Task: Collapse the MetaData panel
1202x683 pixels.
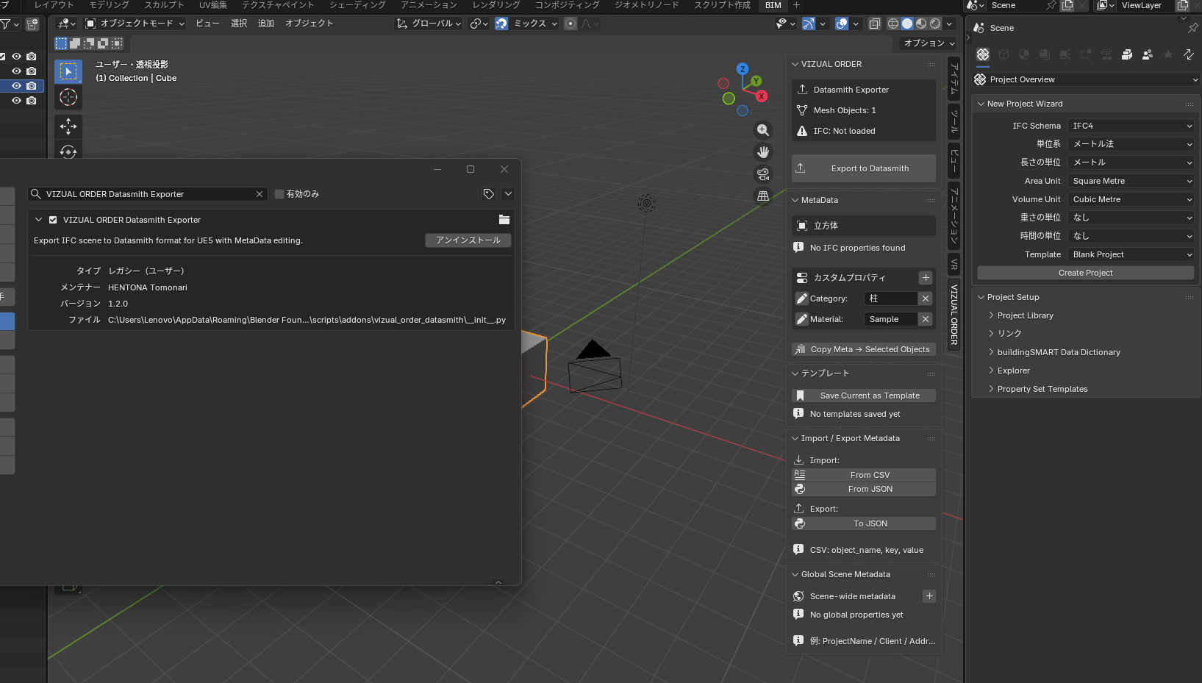Action: [795, 200]
